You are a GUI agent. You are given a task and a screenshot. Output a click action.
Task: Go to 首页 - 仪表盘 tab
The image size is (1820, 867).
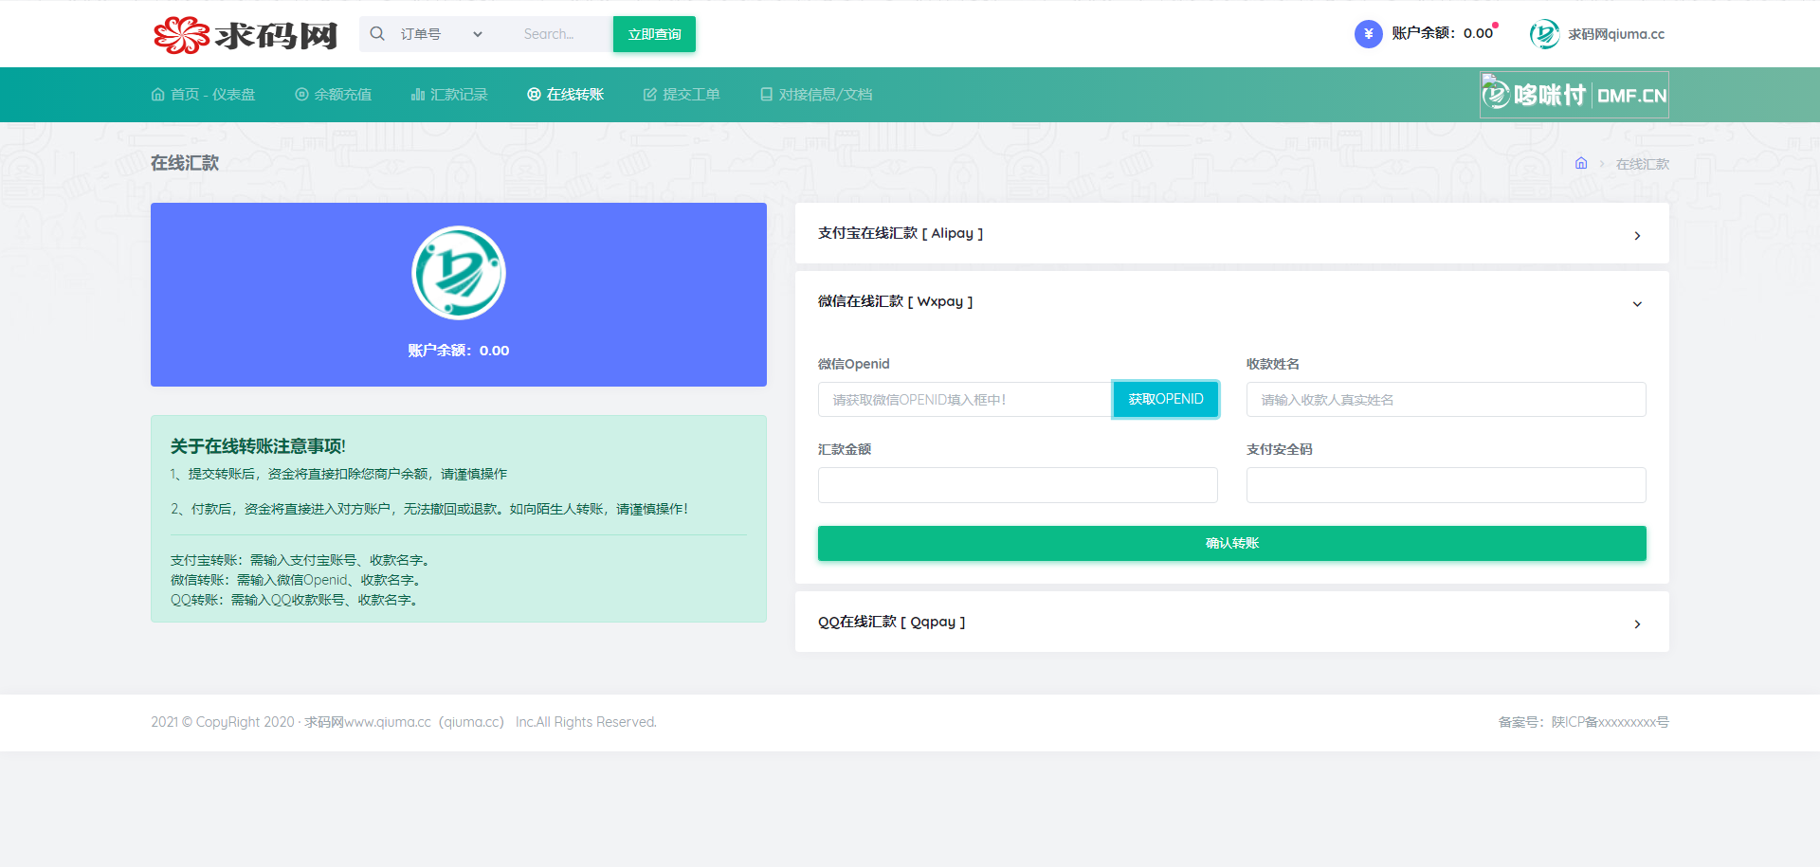[x=203, y=95]
